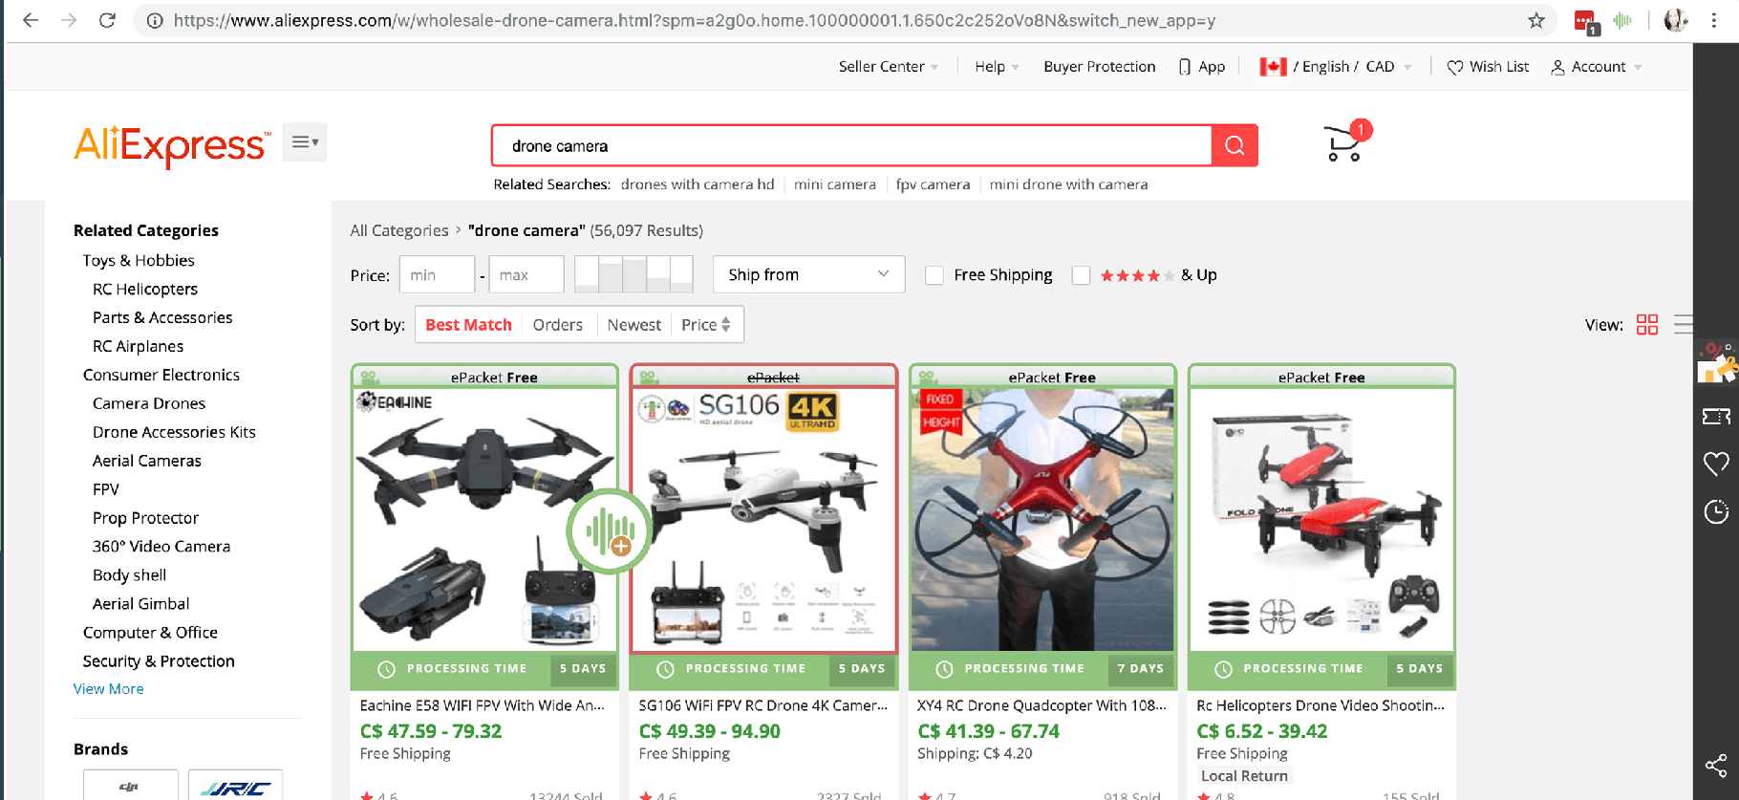Open wishlist heart icon in right sidebar

point(1716,465)
